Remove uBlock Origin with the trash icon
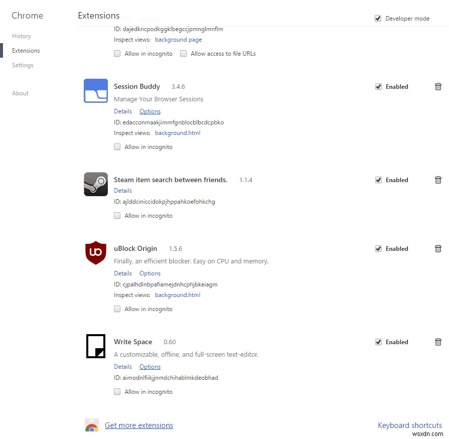Screen dimensions: 449x439 pos(438,248)
